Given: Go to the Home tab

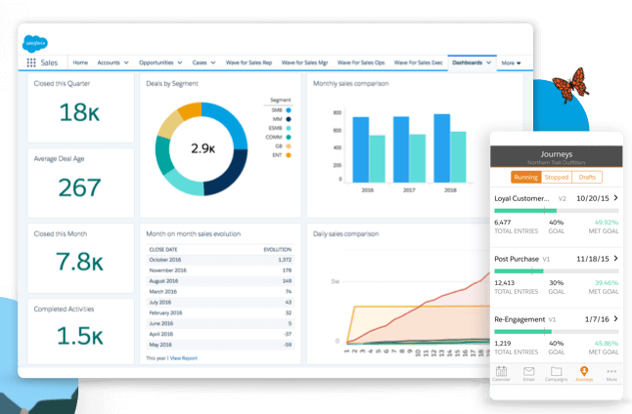Looking at the screenshot, I should 80,62.
